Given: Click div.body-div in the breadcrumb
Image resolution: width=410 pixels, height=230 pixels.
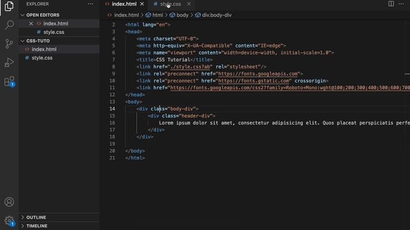Looking at the screenshot, I should click(x=217, y=15).
